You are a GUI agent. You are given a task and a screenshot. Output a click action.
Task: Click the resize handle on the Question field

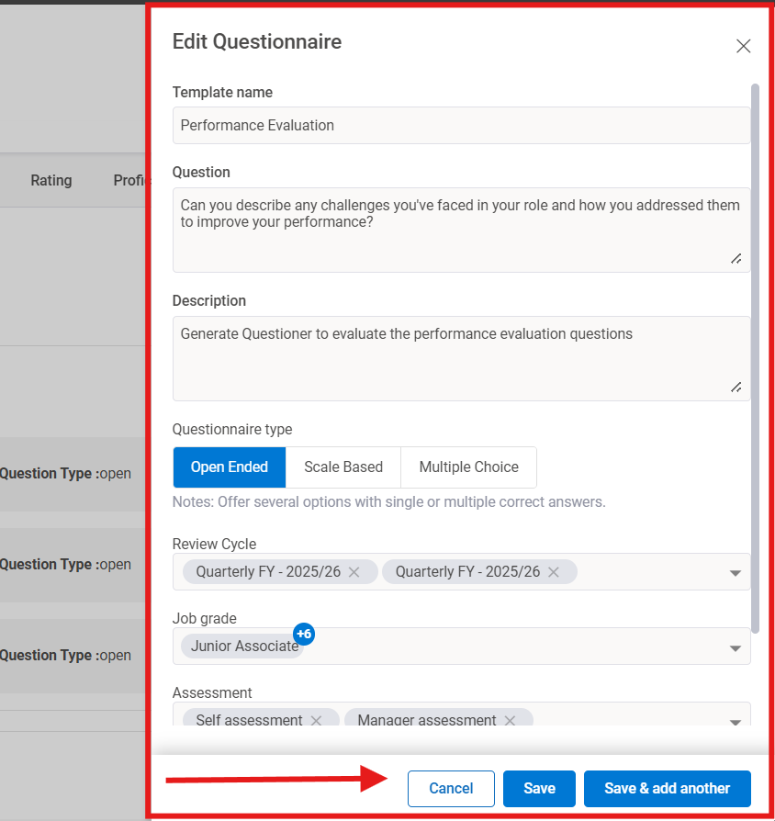[x=735, y=259]
